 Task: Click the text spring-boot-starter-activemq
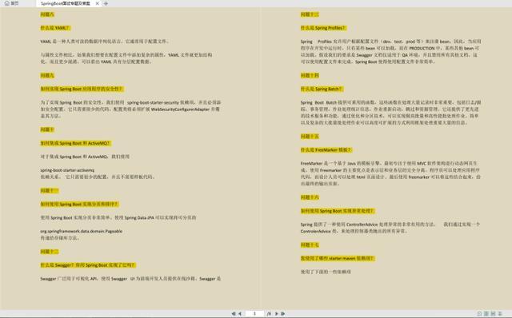(x=67, y=170)
